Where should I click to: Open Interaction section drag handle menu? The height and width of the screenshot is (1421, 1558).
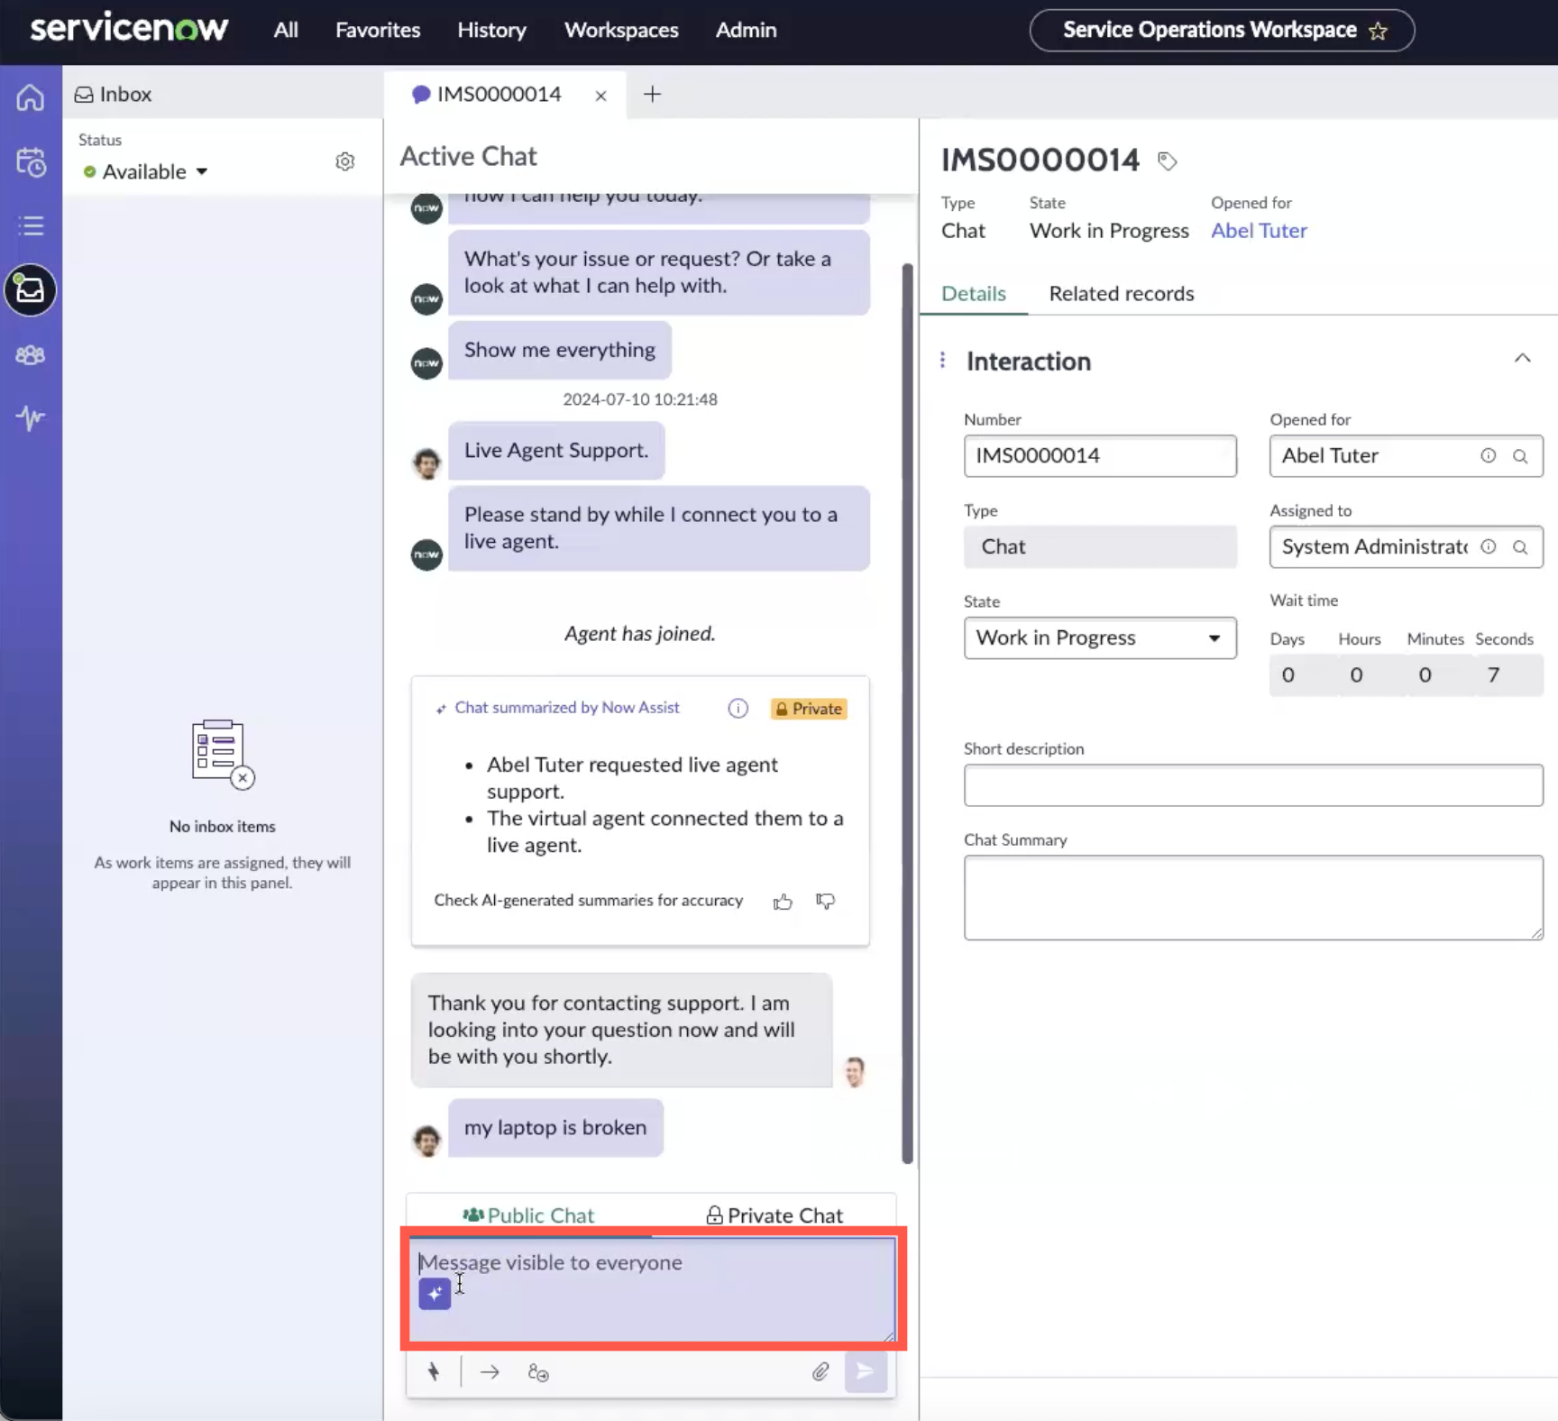pyautogui.click(x=942, y=361)
